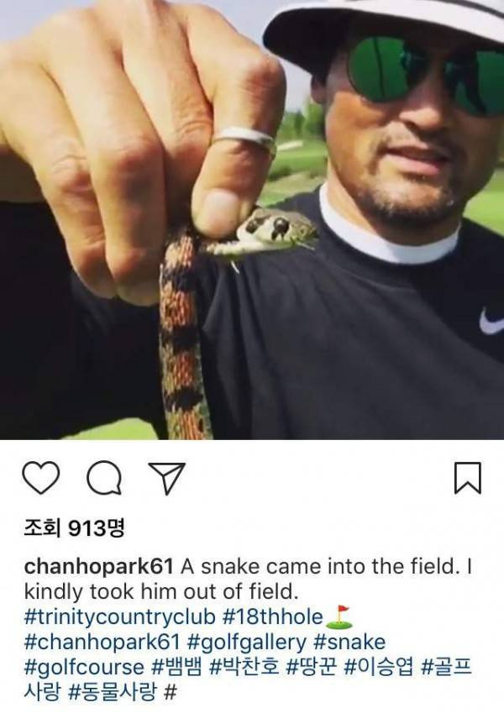Save post with the bookmark icon

468,478
